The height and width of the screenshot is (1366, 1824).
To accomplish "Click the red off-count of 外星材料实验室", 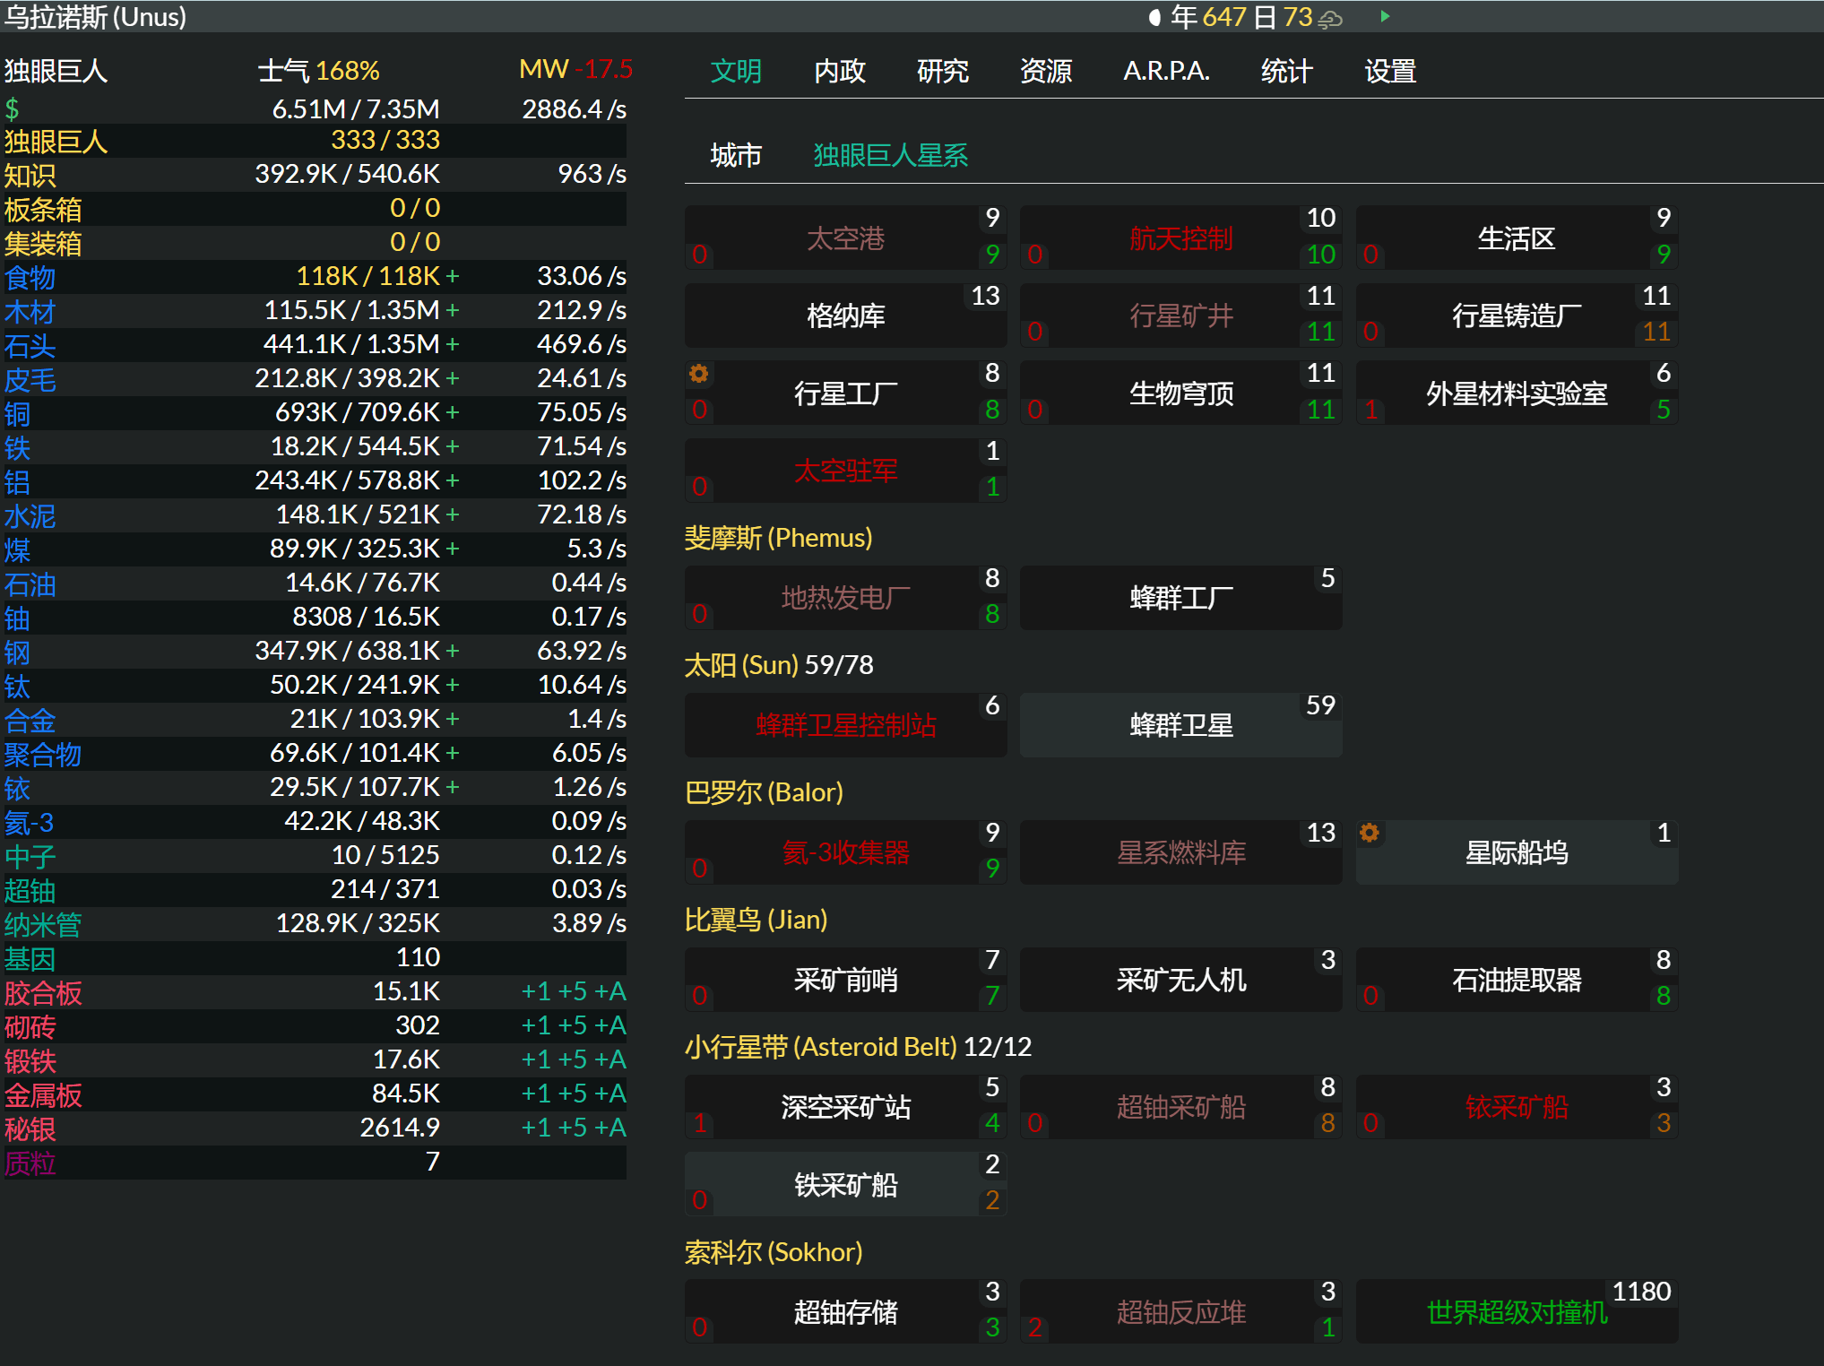I will [x=1370, y=410].
